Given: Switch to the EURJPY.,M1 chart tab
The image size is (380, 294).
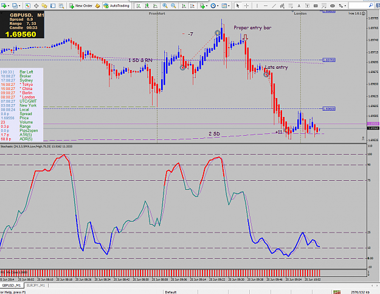Looking at the screenshot, I should (36, 285).
